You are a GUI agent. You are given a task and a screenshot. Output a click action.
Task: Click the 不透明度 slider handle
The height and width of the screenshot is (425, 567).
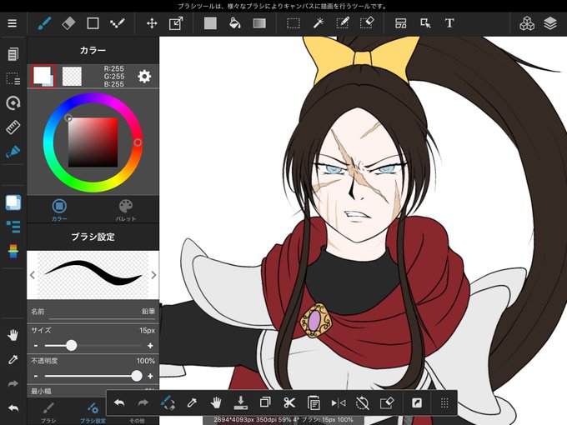[x=137, y=376]
